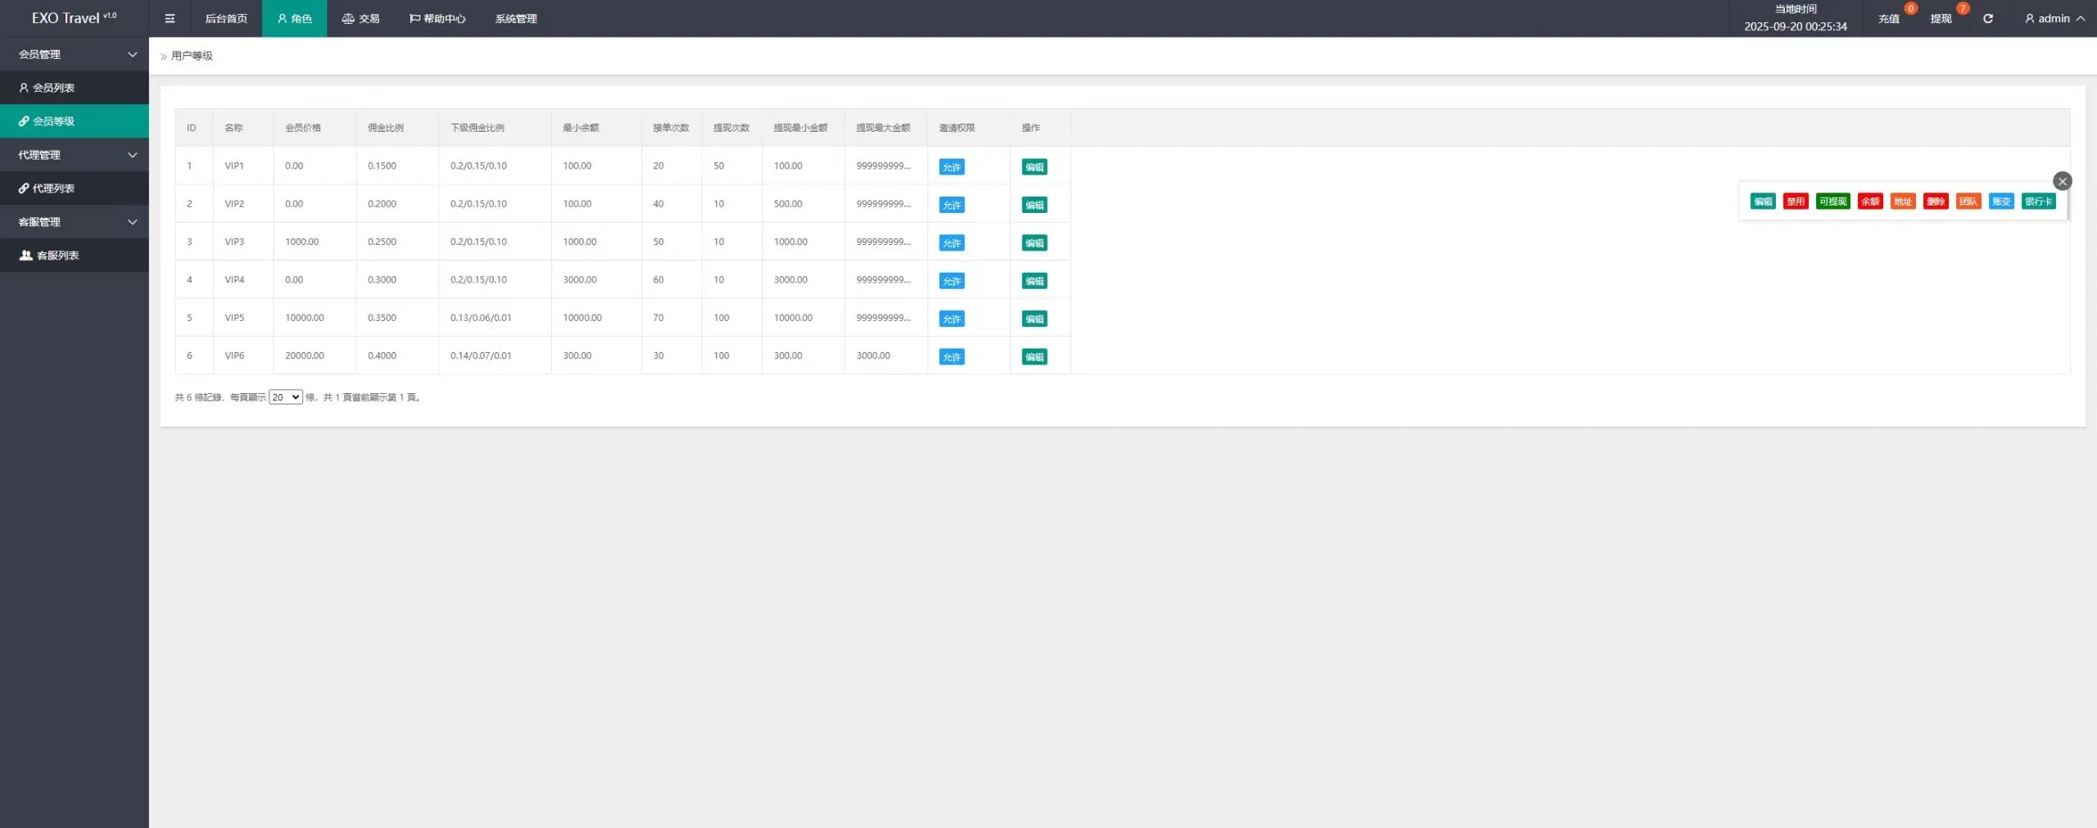Collapse the 会员管理 sidebar group
This screenshot has width=2097, height=828.
click(x=75, y=54)
